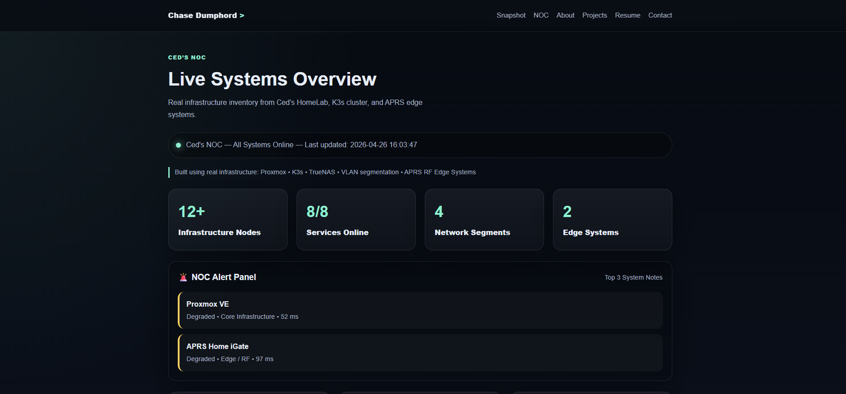Open the APRS Home iGate alert
846x394 pixels.
click(x=420, y=353)
